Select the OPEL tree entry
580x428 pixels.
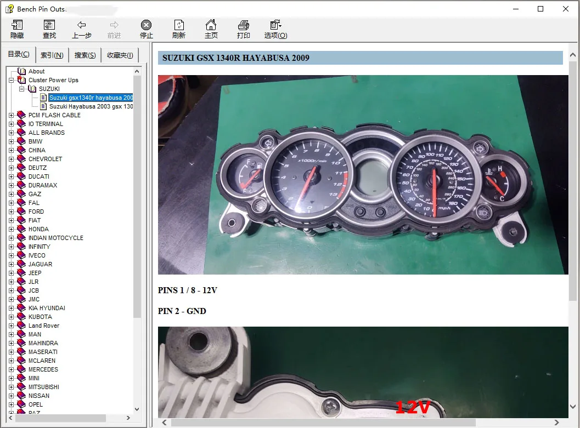36,404
